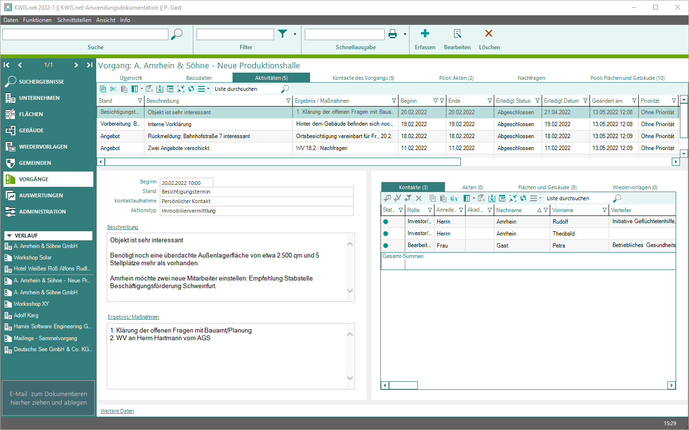Click magnifier in Aktivitäten Liste durchsuchen

pyautogui.click(x=285, y=89)
